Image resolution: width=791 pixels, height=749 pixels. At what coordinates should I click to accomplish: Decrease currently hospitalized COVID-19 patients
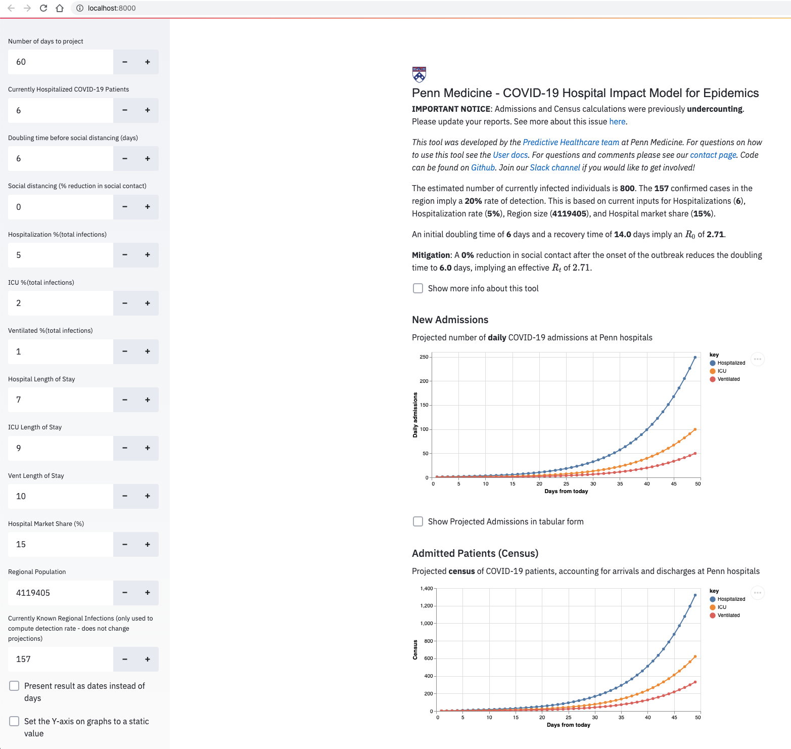(x=125, y=110)
